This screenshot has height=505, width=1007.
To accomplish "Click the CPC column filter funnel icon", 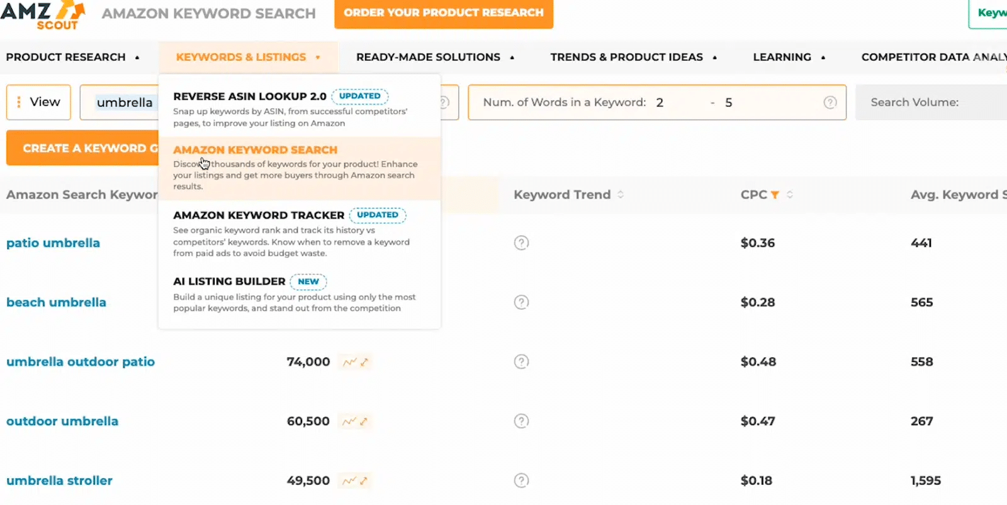I will coord(775,195).
